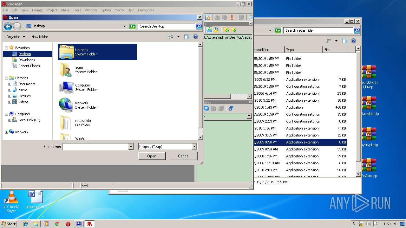
Task: Change view icon in Open dialog
Action: [x=171, y=37]
